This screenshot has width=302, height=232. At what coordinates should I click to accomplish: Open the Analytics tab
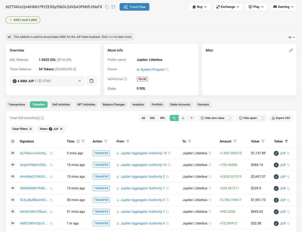point(138,104)
